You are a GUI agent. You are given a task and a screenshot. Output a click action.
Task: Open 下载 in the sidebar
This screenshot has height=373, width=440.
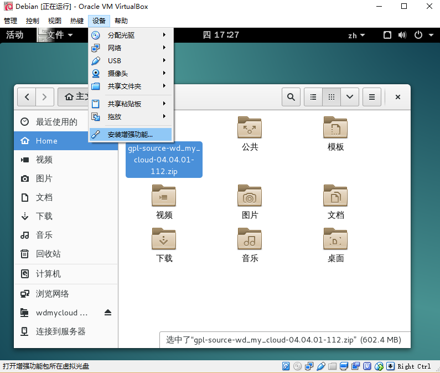point(66,216)
